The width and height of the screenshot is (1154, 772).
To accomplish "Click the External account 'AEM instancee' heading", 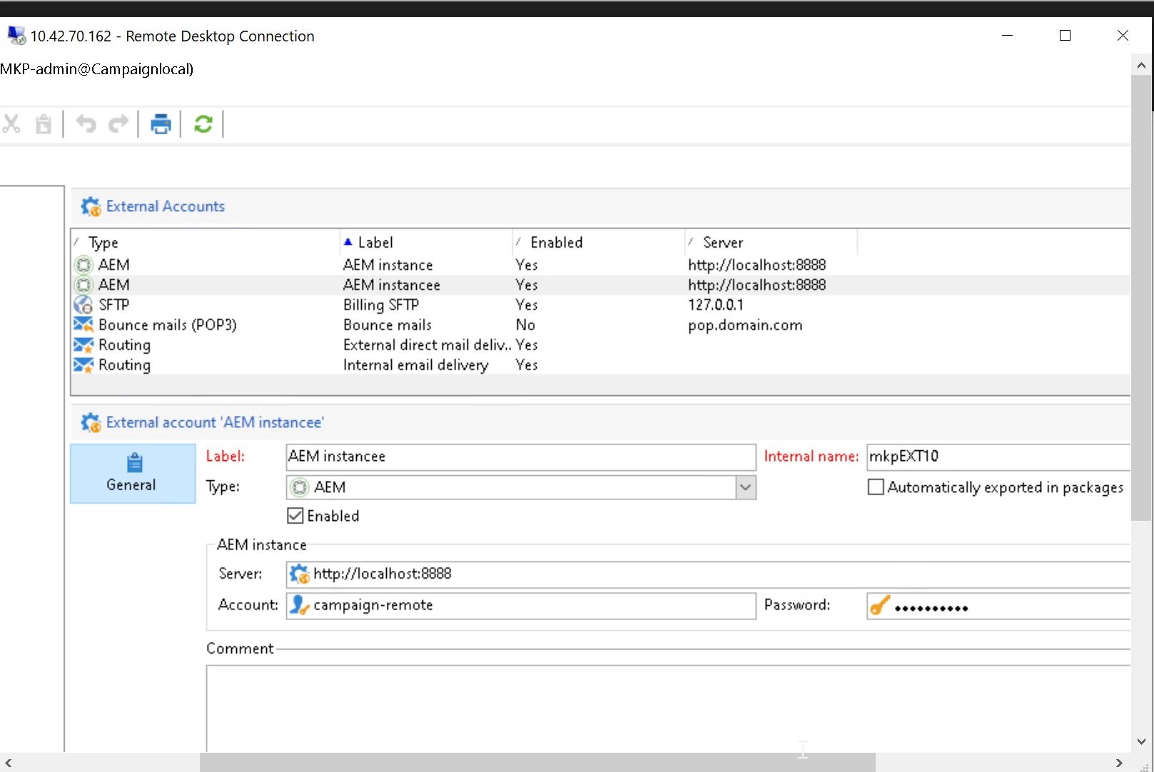I will coord(215,422).
